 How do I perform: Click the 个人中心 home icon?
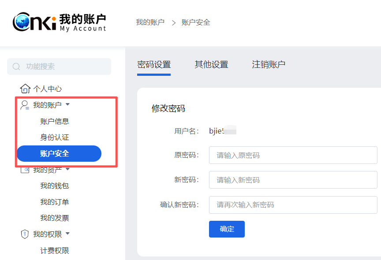pyautogui.click(x=26, y=89)
